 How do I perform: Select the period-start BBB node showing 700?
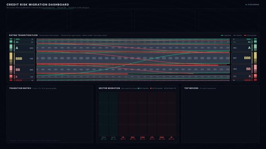(x=24, y=58)
